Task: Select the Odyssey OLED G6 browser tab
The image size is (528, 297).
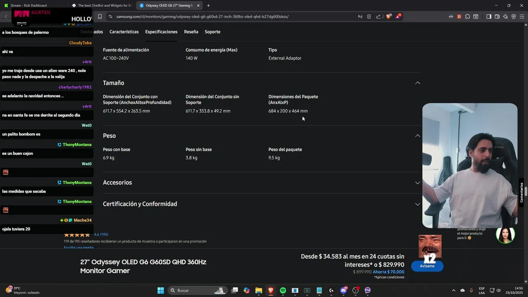Action: [169, 5]
